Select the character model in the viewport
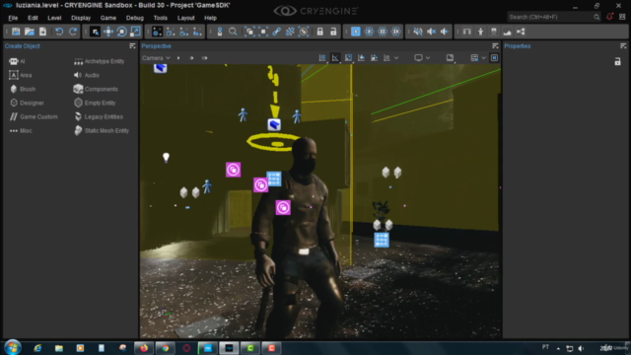 click(x=299, y=238)
